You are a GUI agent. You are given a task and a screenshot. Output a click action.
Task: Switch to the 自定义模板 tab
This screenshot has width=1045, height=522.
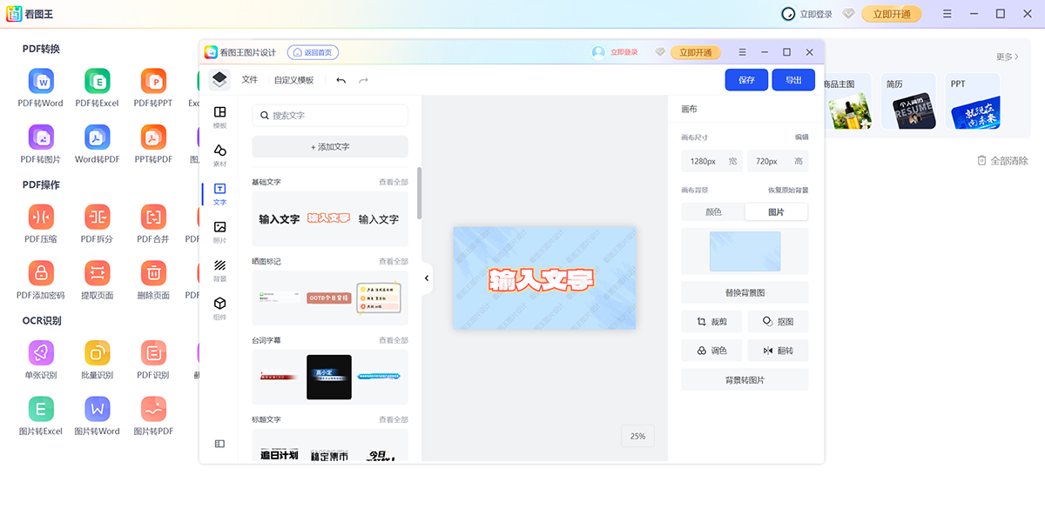pos(297,79)
